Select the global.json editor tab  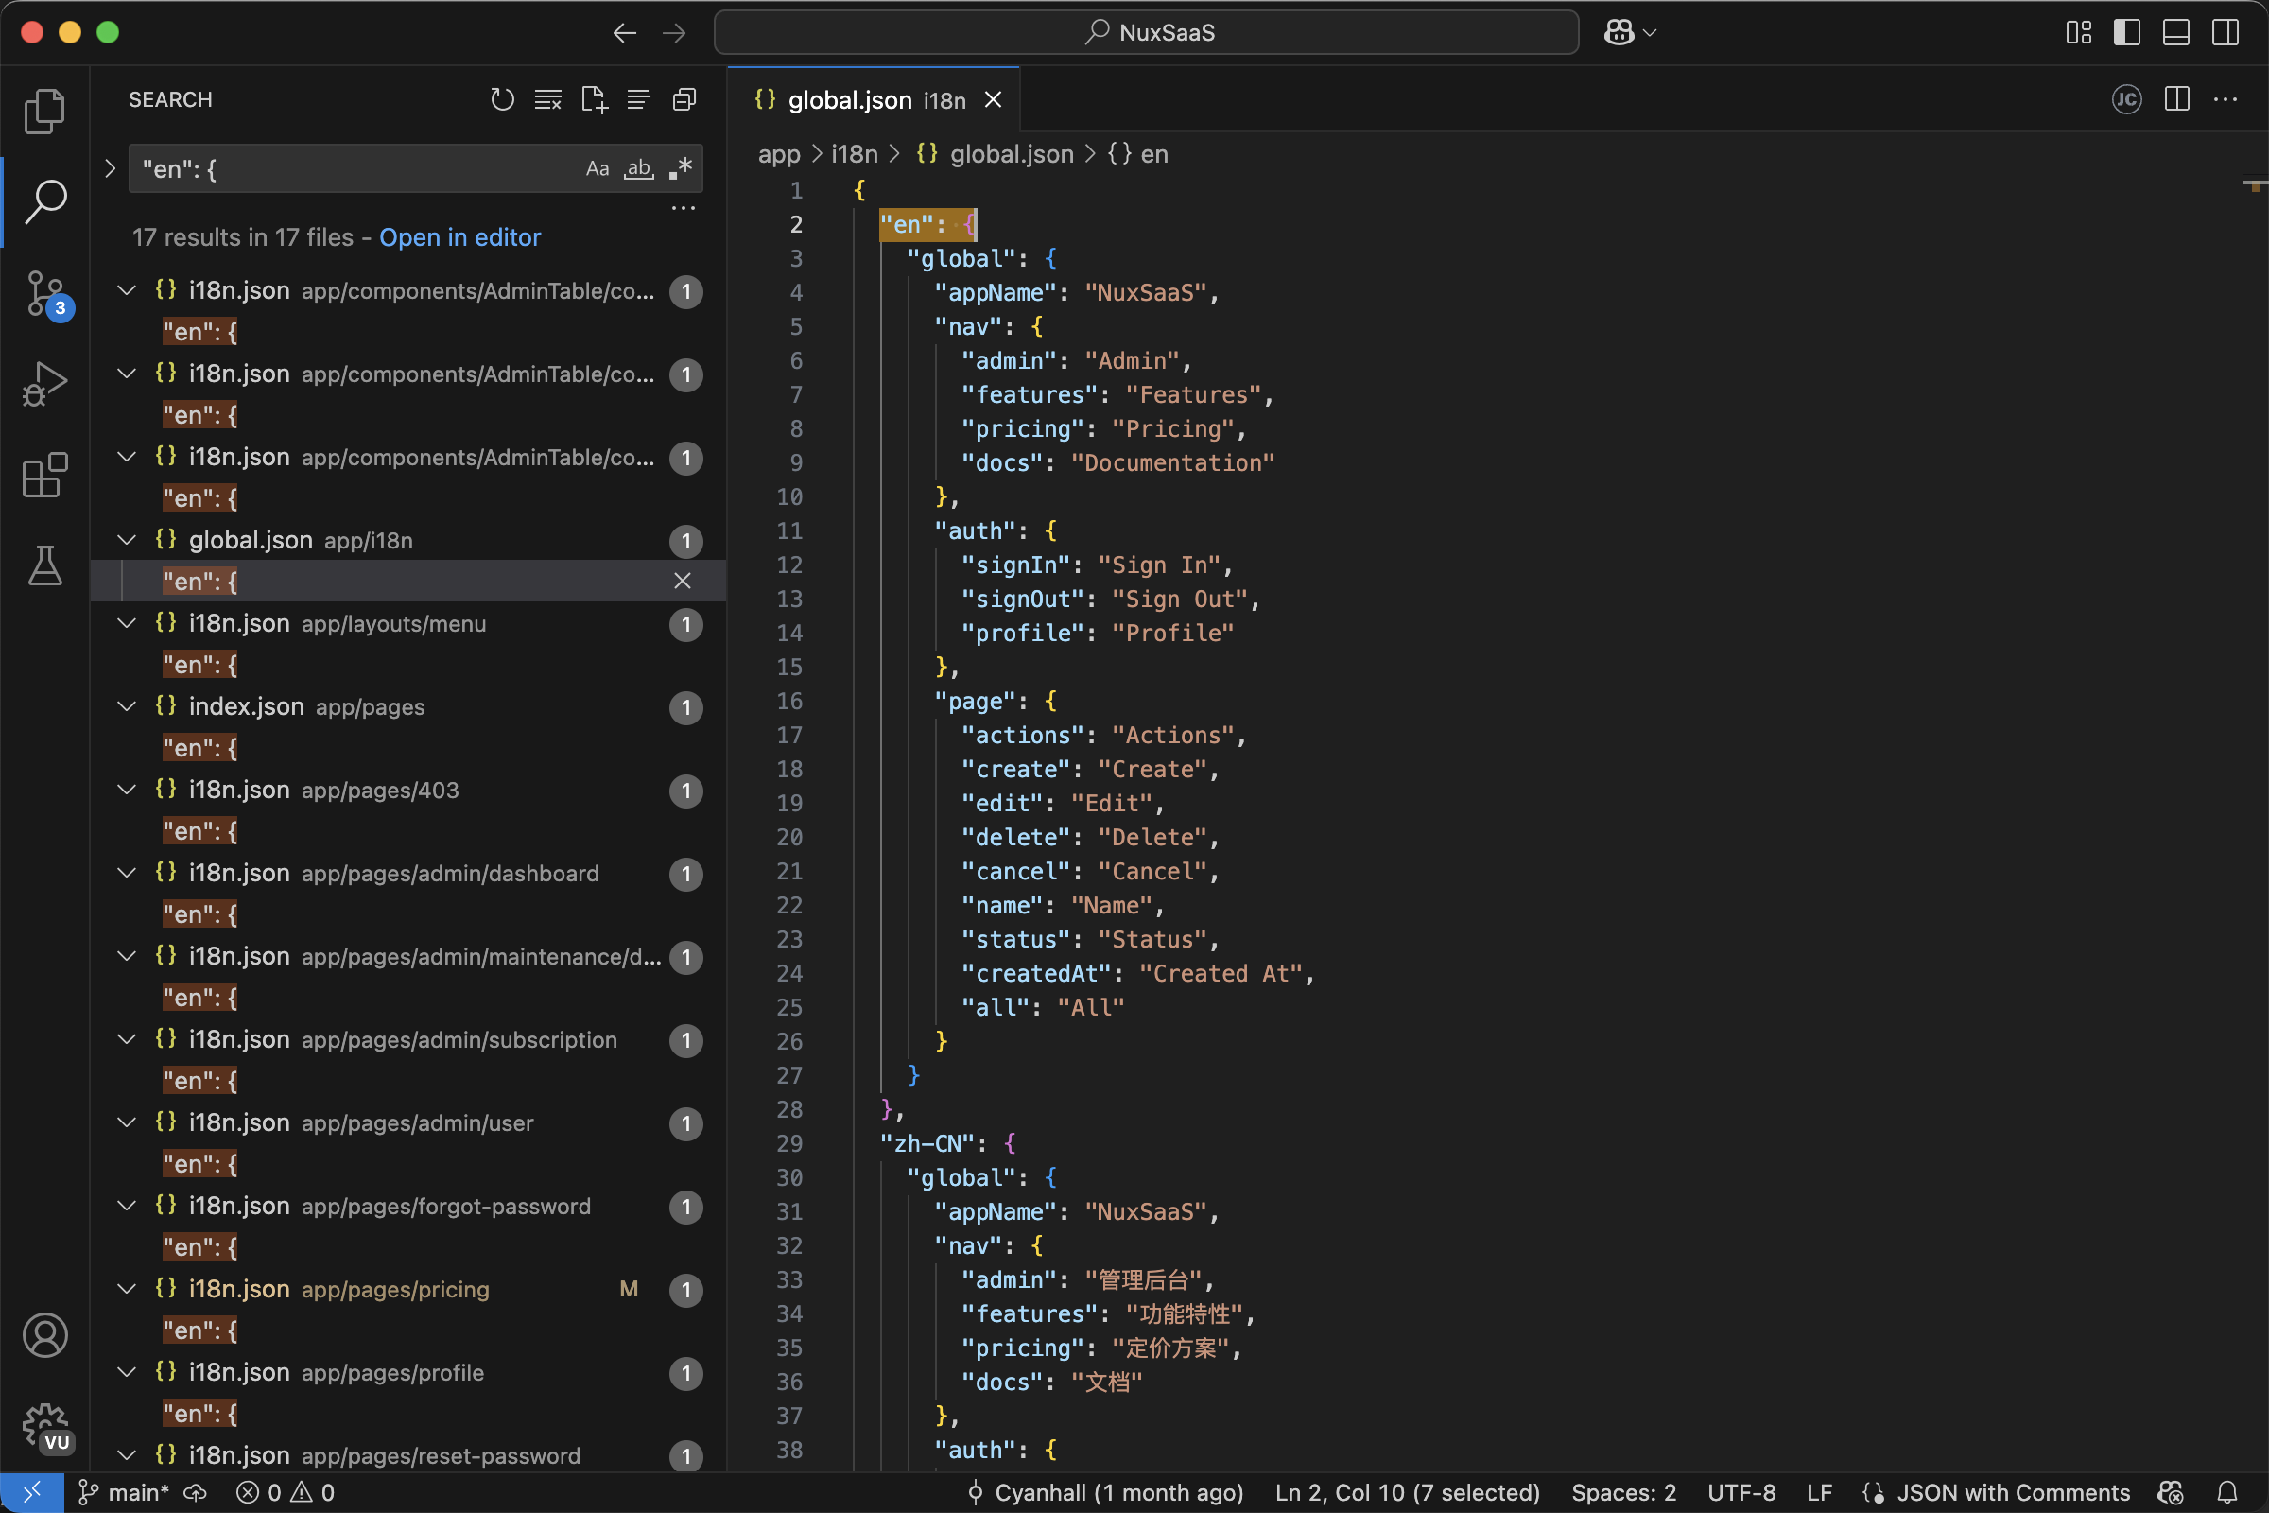point(849,100)
